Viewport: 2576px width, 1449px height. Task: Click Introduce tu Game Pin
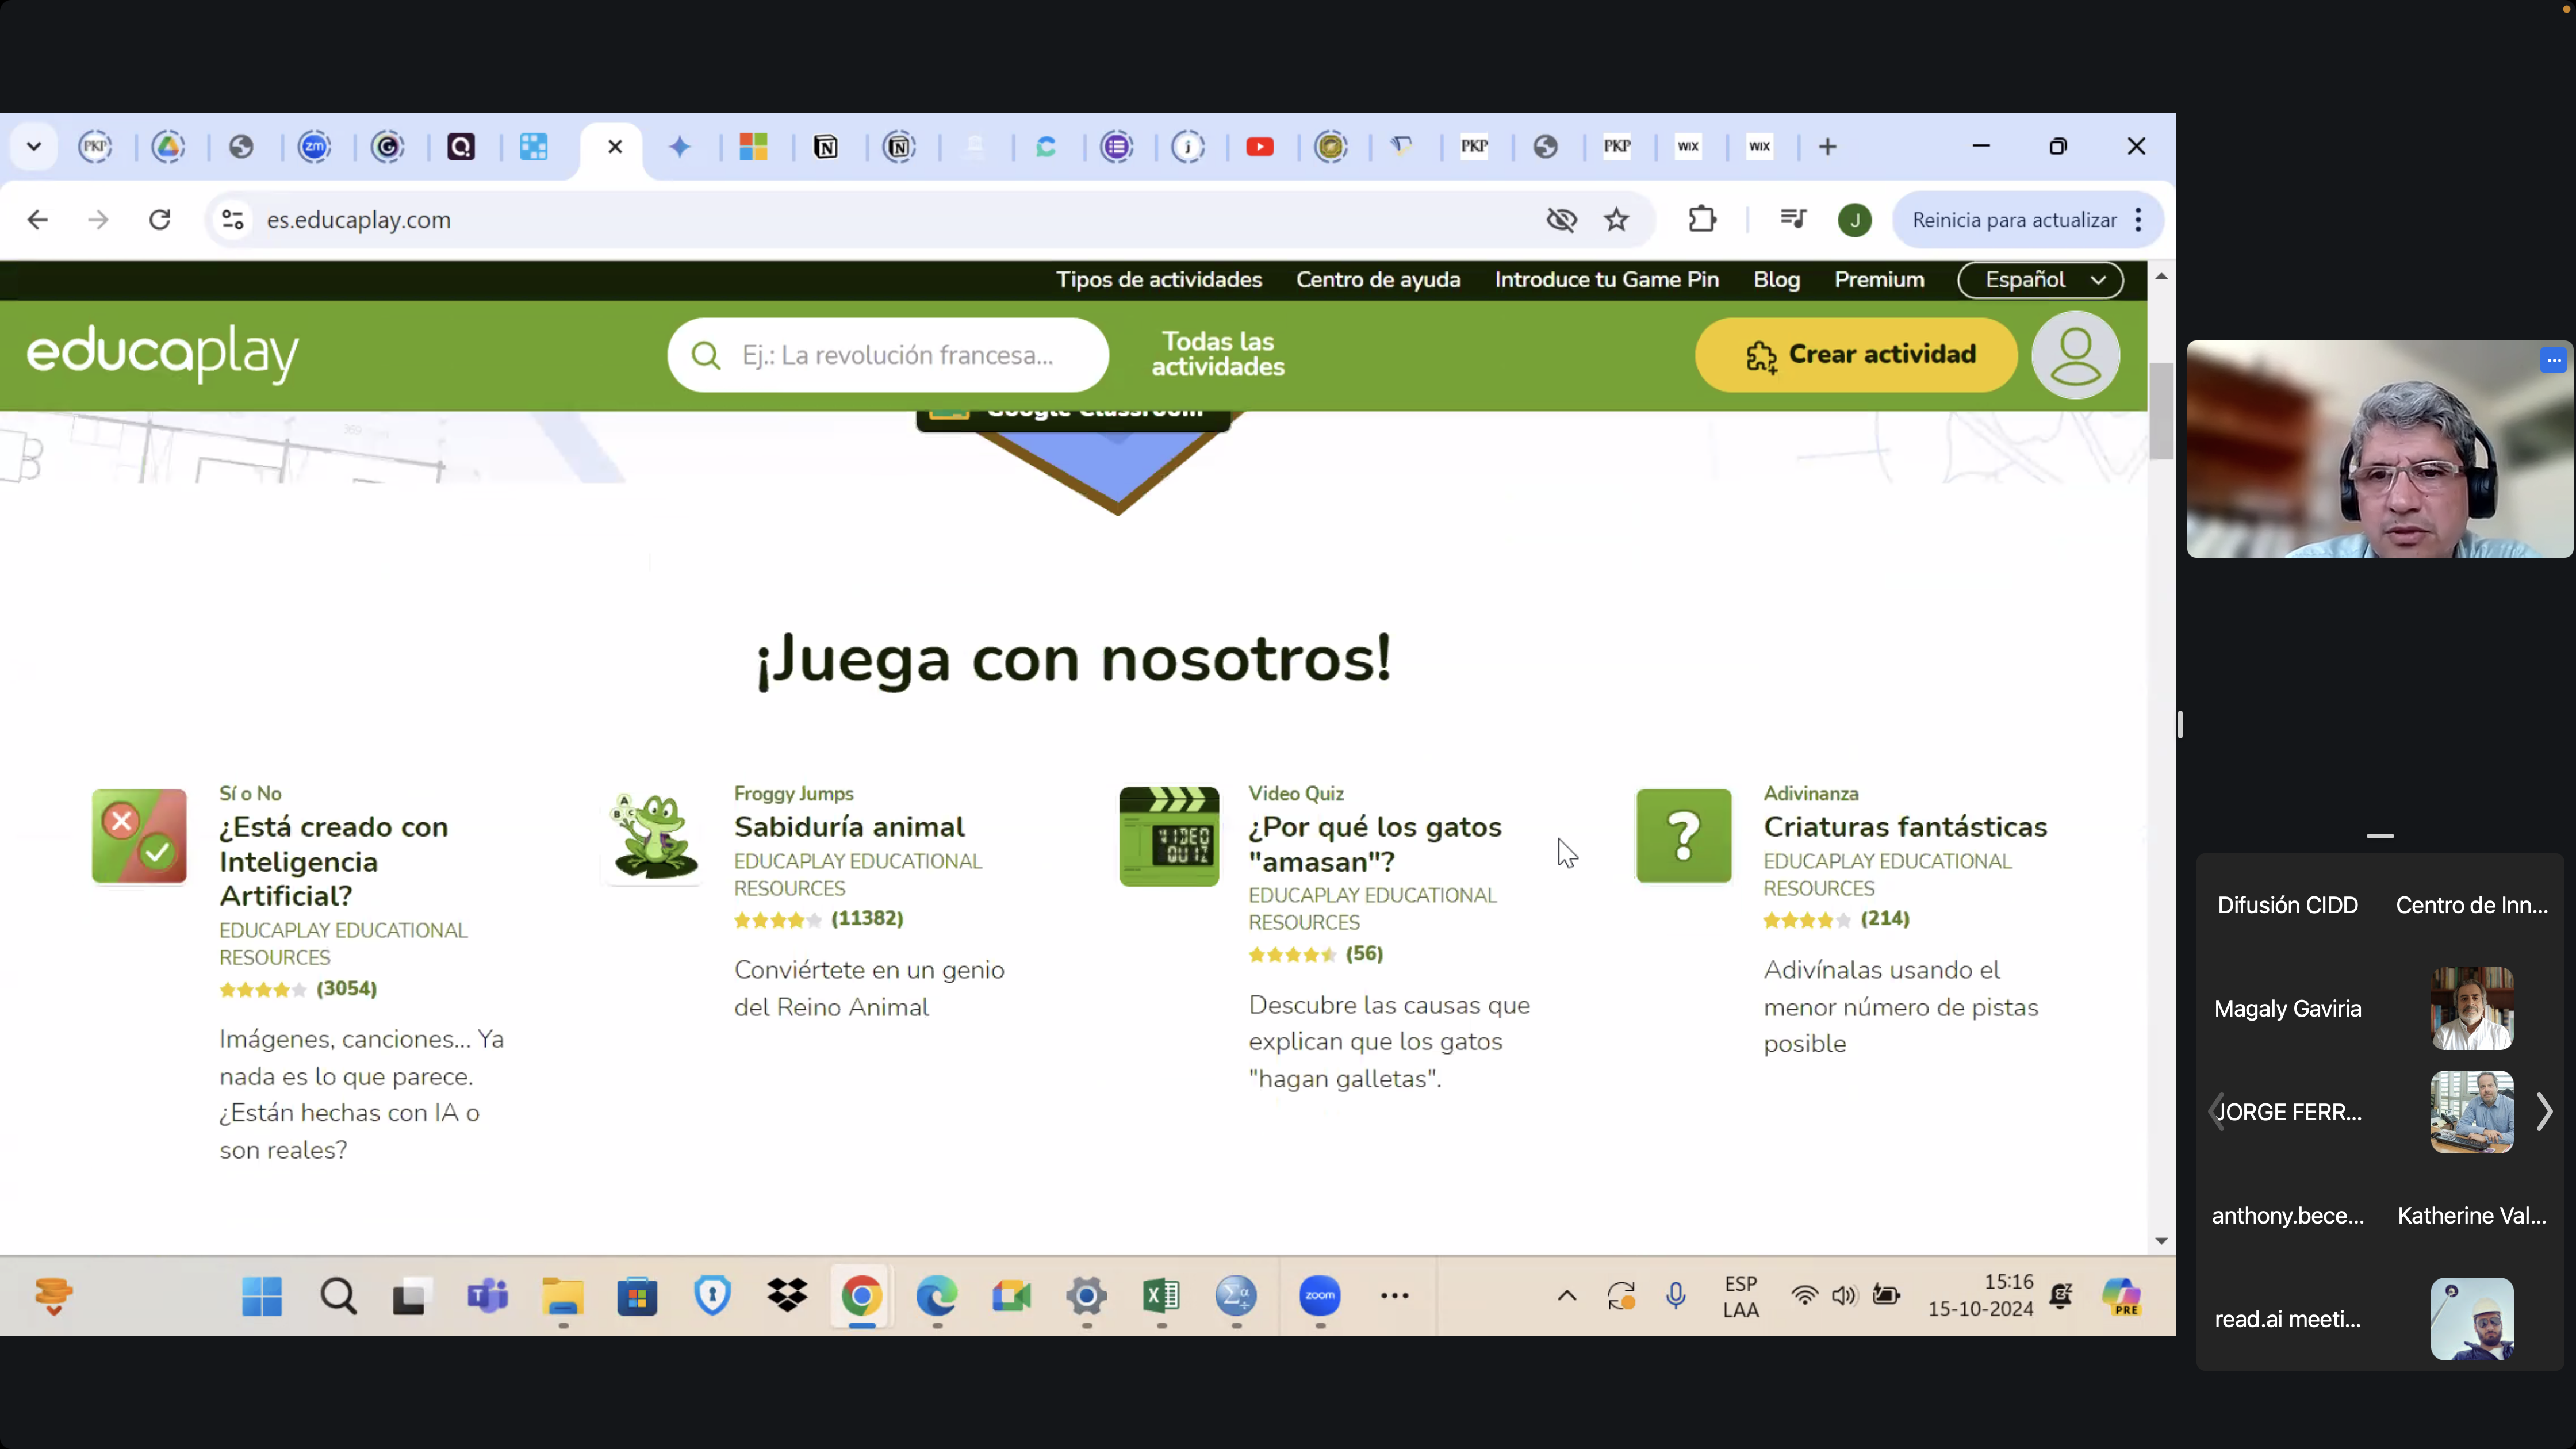[x=1607, y=280]
